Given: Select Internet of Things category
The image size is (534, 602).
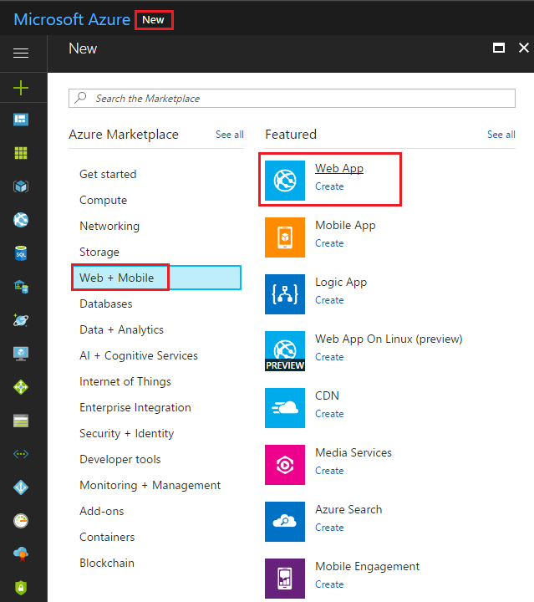Looking at the screenshot, I should coord(125,381).
